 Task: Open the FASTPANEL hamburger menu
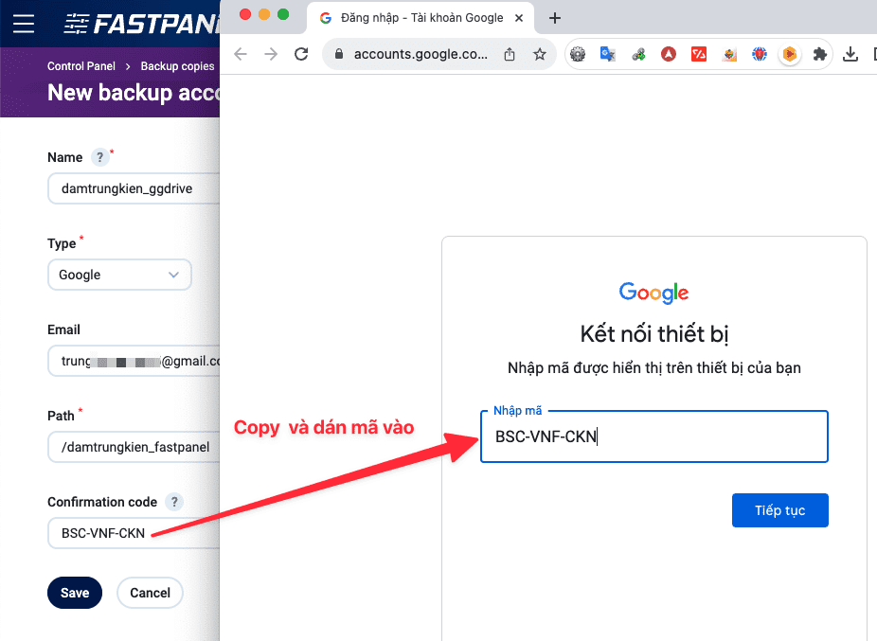[24, 24]
